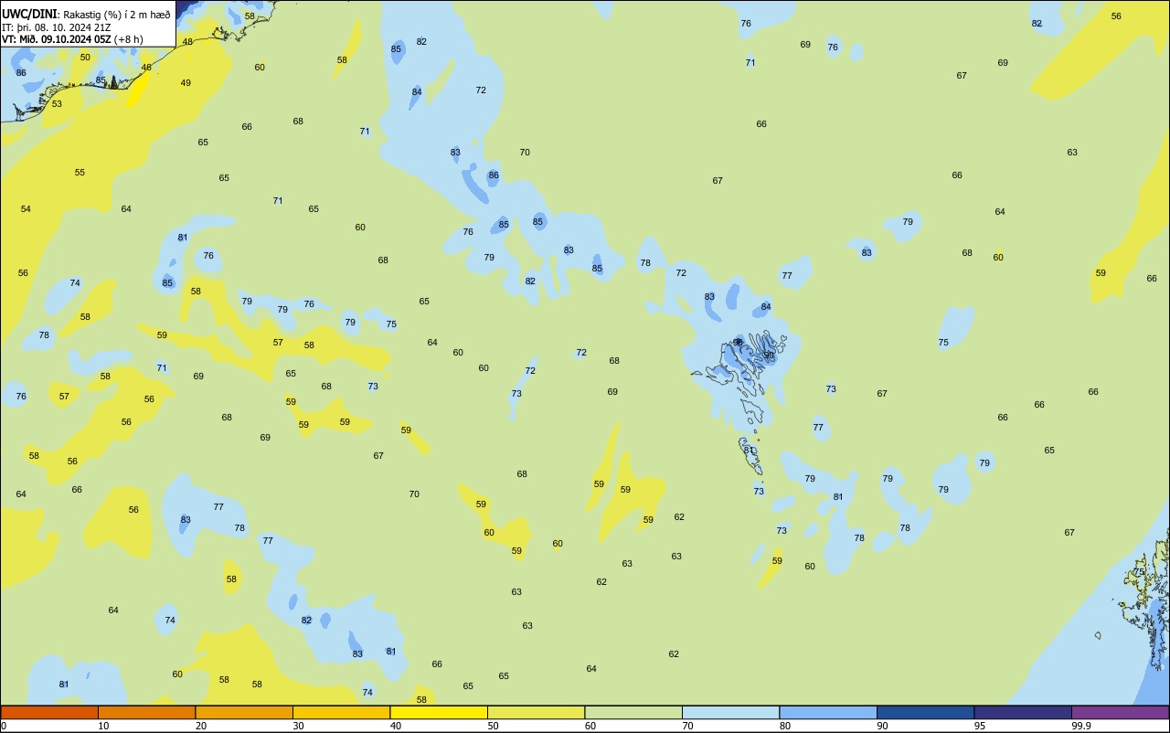1170x733 pixels.
Task: Click the 10–20 orange legend swatch
Action: [x=146, y=712]
